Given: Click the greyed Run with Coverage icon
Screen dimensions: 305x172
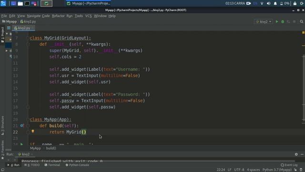Looking at the screenshot, I should coord(288,21).
